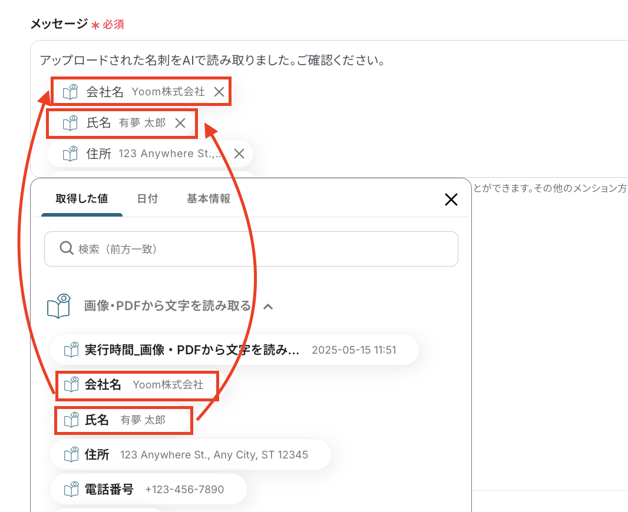Click the 2025-05-15 11:51 timestamp value
This screenshot has width=628, height=512.
354,350
